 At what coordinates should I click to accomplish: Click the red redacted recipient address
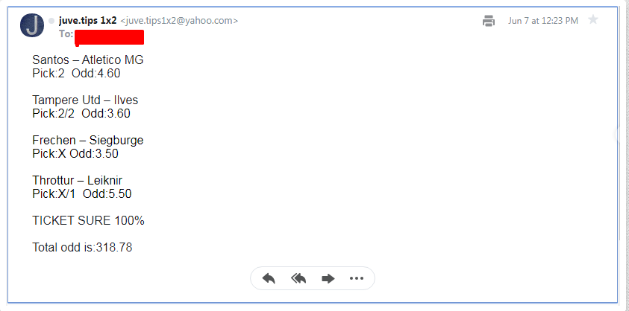point(109,37)
